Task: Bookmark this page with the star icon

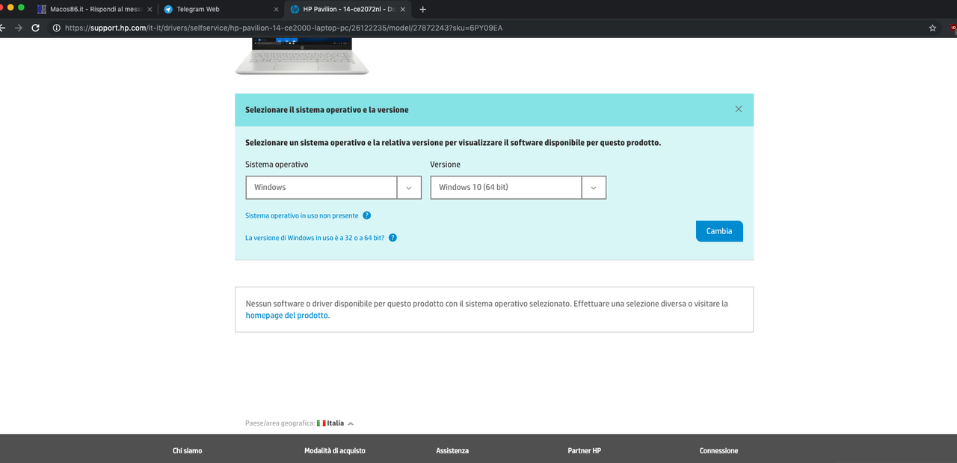Action: (x=932, y=28)
